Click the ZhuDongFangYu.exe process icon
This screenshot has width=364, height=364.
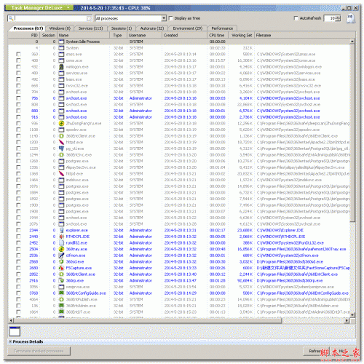click(x=62, y=123)
